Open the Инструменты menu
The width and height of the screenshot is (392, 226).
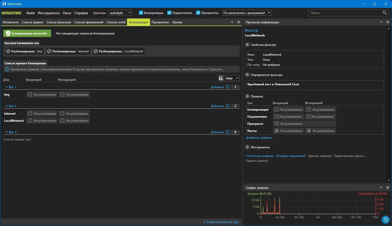pyautogui.click(x=49, y=13)
